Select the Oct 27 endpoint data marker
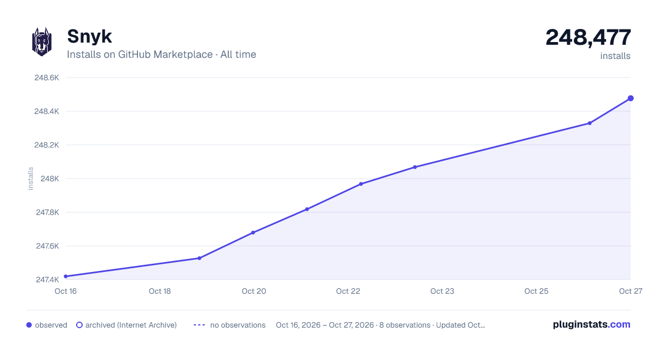657x344 pixels. [x=631, y=98]
